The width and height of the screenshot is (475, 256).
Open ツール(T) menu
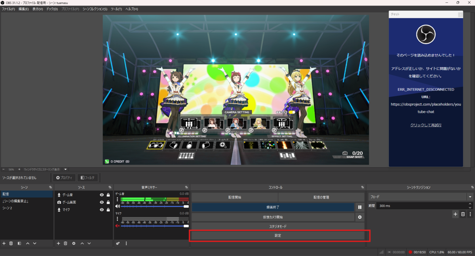click(116, 9)
